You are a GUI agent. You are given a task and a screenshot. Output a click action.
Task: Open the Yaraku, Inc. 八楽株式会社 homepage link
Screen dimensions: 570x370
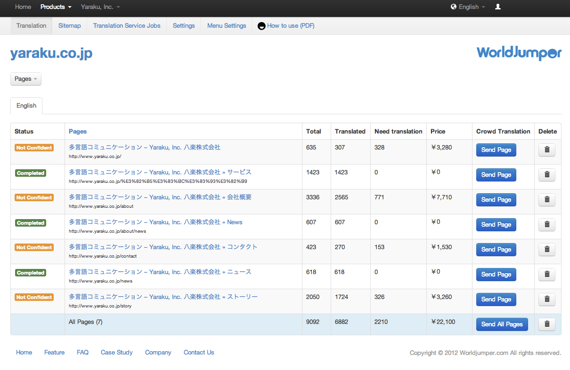pos(145,147)
